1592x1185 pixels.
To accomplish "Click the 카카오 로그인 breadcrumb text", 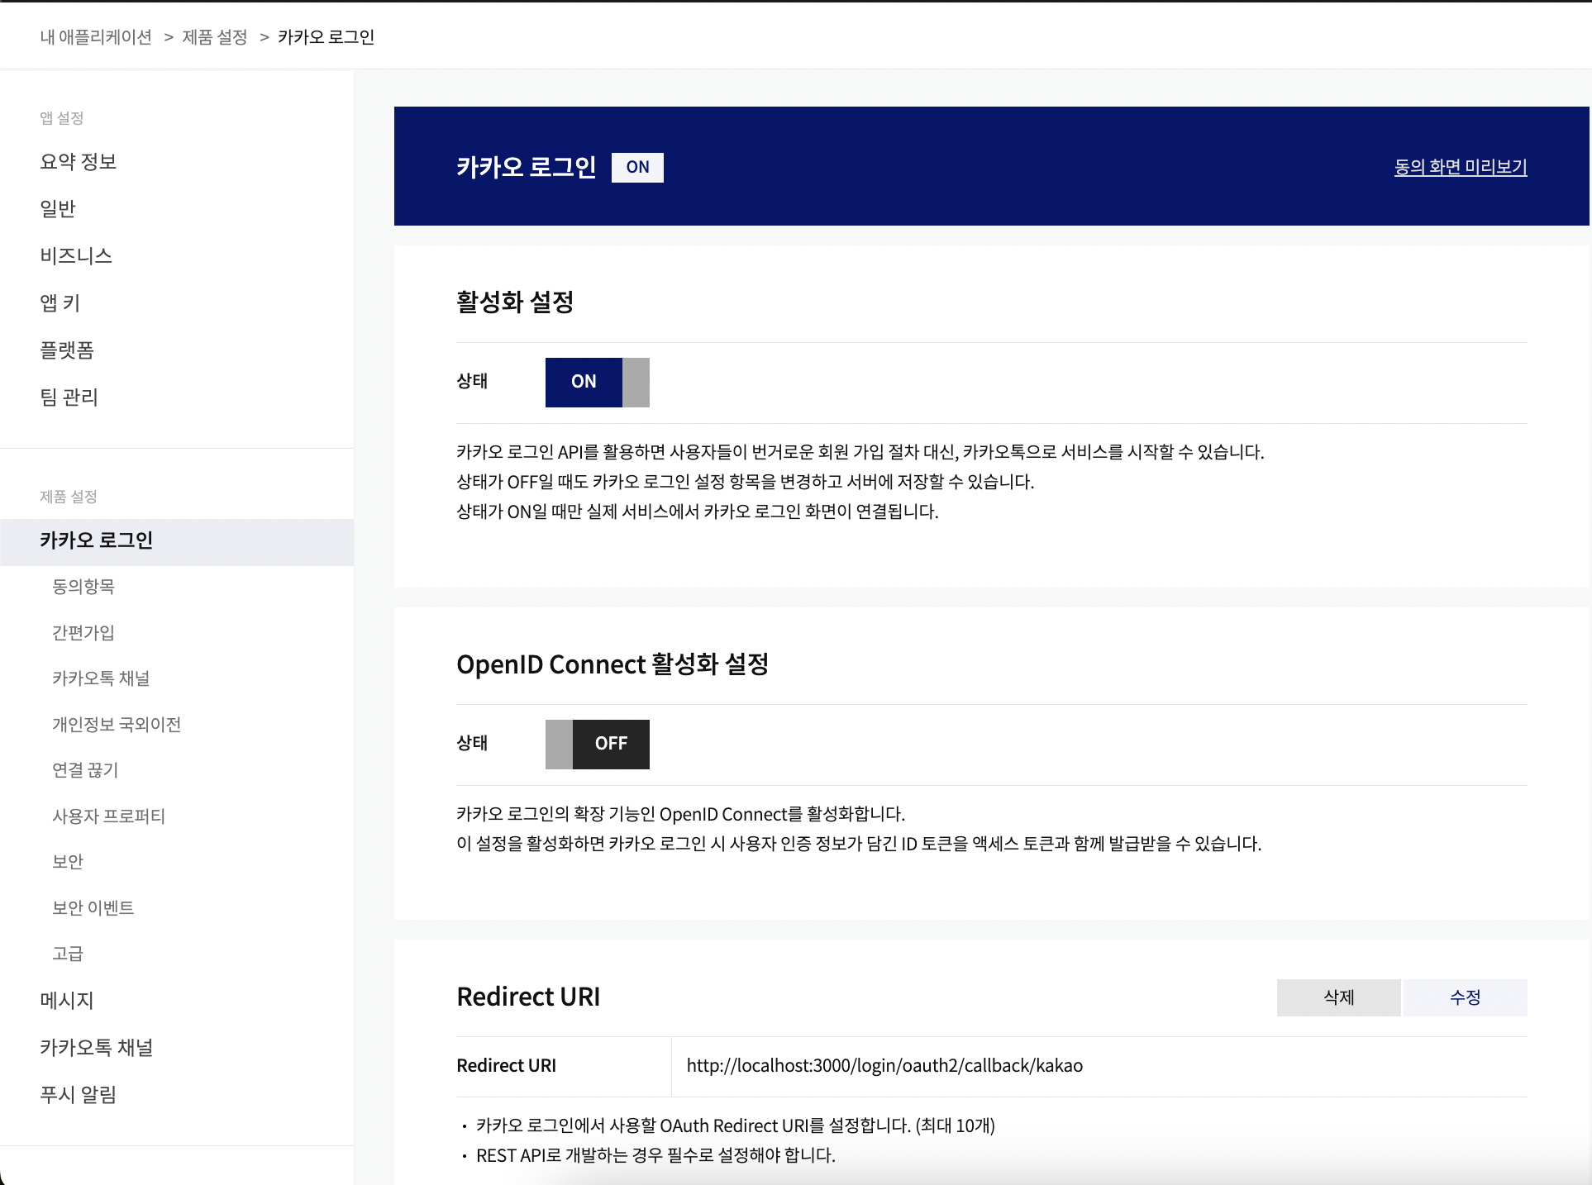I will (x=327, y=37).
